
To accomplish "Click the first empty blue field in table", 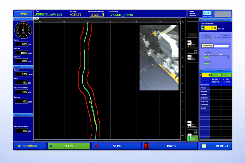I will tap(205, 79).
